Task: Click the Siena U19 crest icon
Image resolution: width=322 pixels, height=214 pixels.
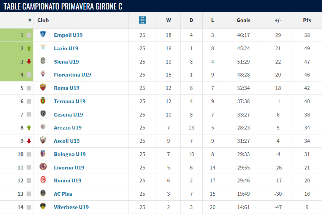Action: (x=43, y=61)
